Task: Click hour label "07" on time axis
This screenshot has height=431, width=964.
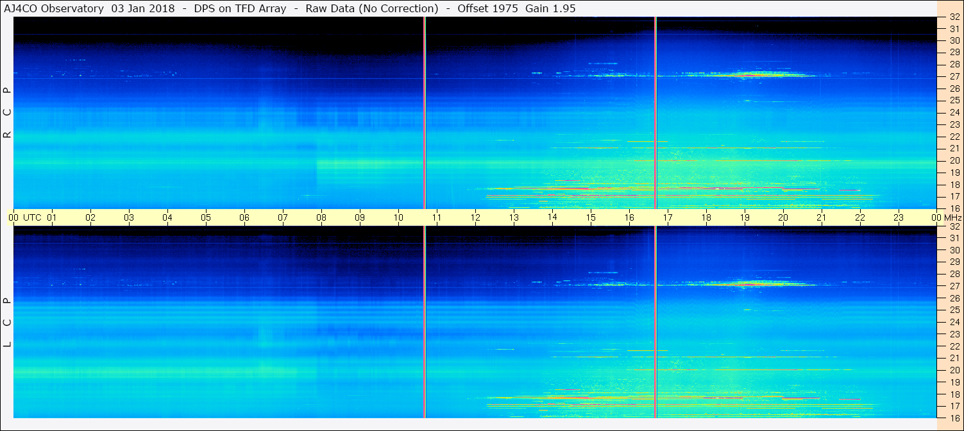Action: tap(283, 217)
